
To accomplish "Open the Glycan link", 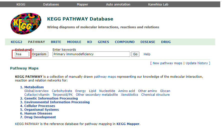I will coord(165,91).
